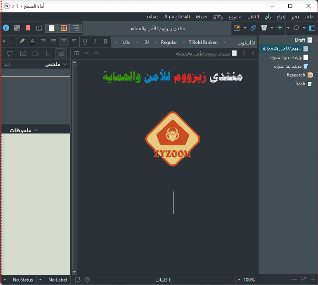Open dropdown arrow next to compose icon

click(x=245, y=28)
